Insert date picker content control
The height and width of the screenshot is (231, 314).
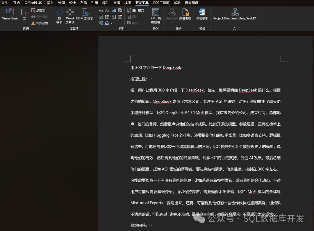click(120, 17)
